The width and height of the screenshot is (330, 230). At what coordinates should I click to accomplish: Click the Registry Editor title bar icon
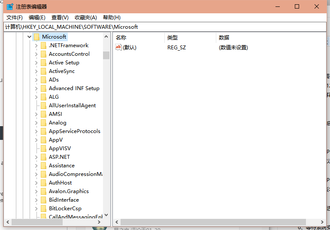tap(10, 7)
